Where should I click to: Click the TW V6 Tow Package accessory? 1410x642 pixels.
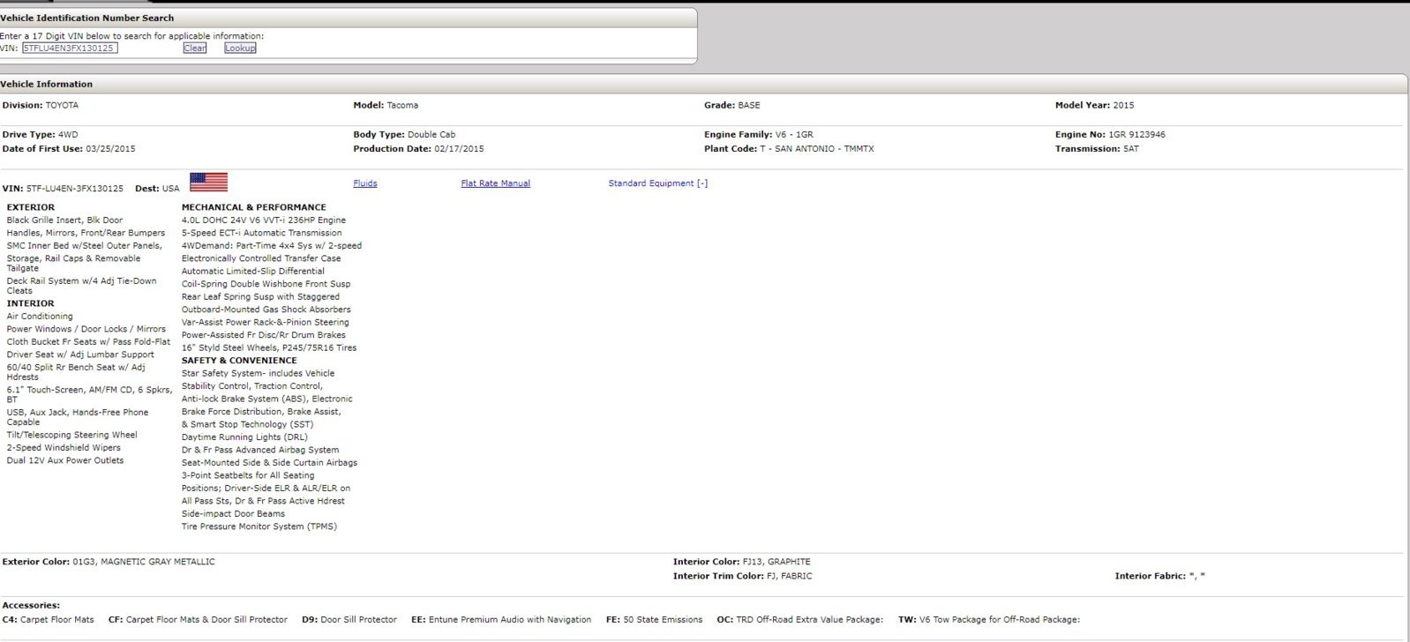pyautogui.click(x=989, y=620)
